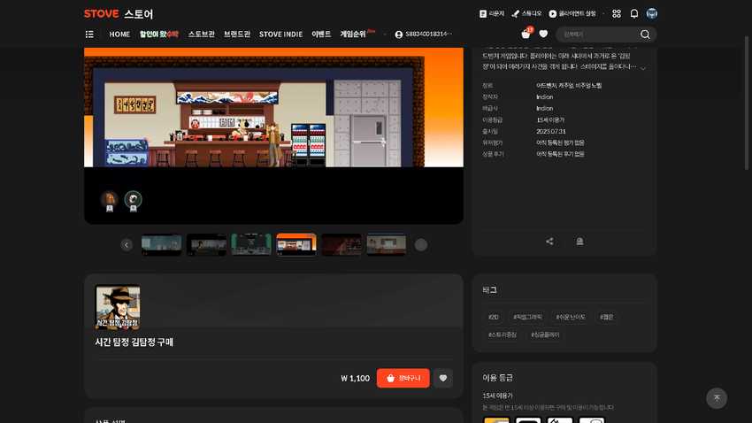Click the #픽셀그래픽 tag
752x423 pixels.
tap(527, 317)
